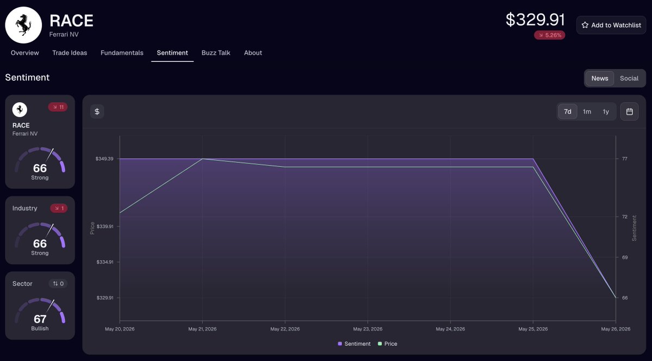Click the May 22, 2026 axis label
The image size is (652, 361).
285,329
